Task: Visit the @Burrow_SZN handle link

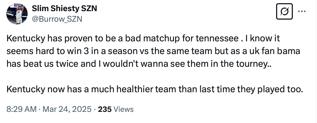Action: (57, 19)
